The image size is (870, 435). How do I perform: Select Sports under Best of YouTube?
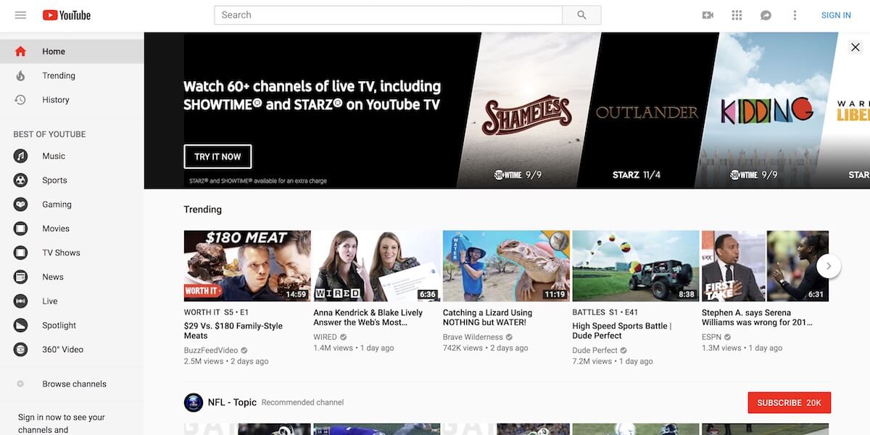tap(54, 181)
